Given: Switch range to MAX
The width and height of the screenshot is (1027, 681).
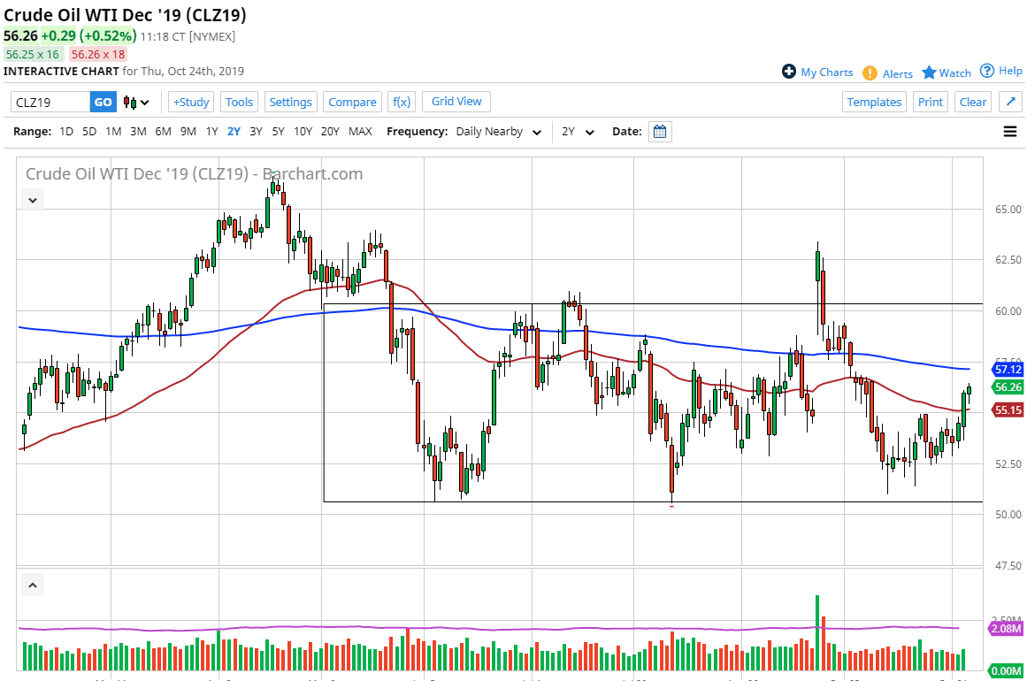Looking at the screenshot, I should point(360,132).
